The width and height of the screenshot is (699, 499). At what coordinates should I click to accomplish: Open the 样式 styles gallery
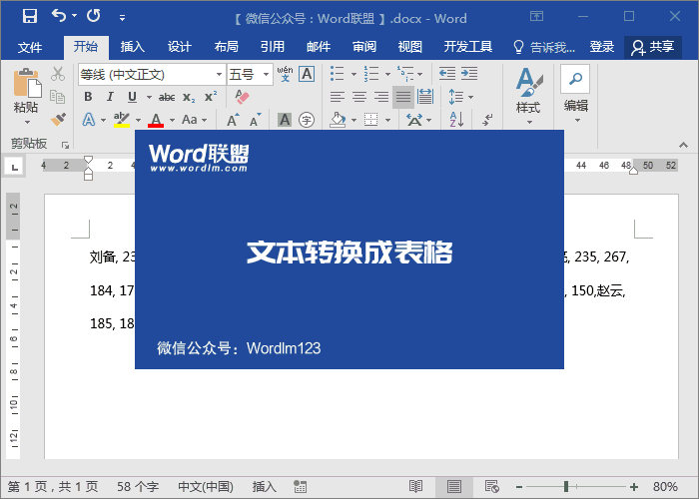(528, 96)
